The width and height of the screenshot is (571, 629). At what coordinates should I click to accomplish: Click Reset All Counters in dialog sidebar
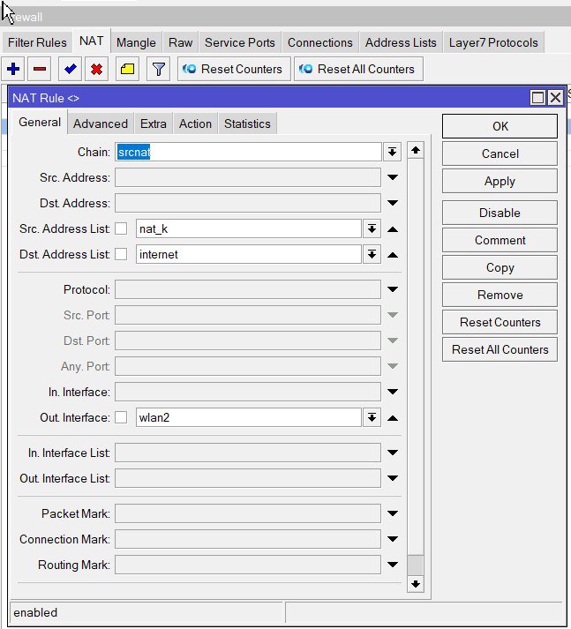coord(500,349)
